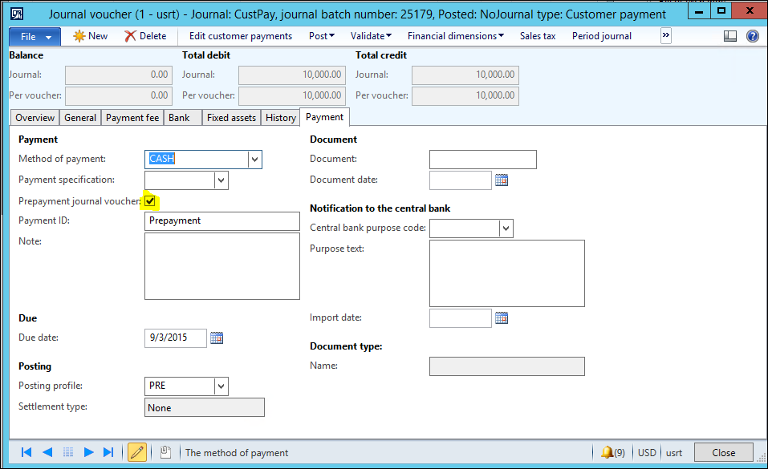
Task: Jump to the last record arrow
Action: click(109, 452)
